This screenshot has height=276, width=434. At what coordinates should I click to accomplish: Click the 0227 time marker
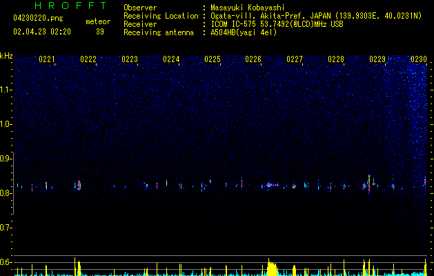295,59
